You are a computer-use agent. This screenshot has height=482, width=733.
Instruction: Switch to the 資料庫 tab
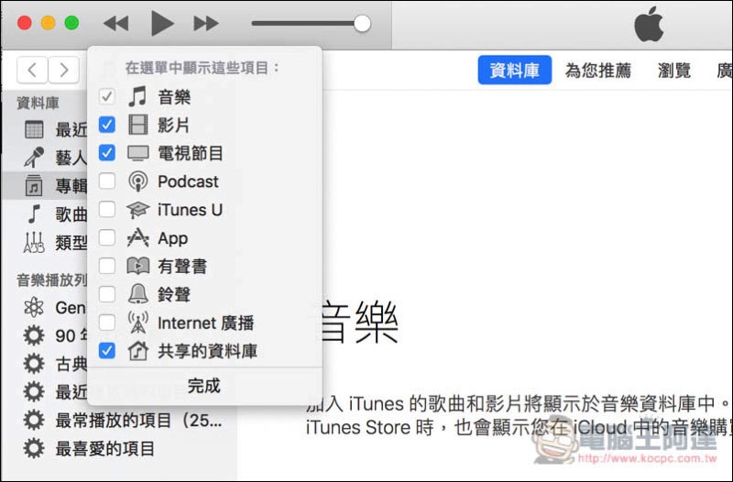point(515,71)
